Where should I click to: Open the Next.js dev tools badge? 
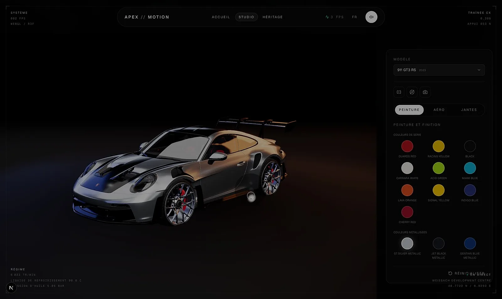coord(11,288)
